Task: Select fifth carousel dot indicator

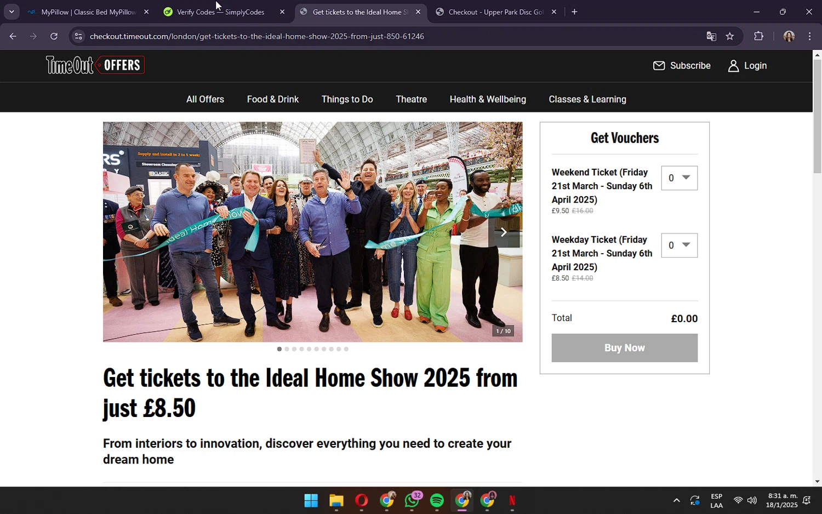Action: tap(309, 349)
